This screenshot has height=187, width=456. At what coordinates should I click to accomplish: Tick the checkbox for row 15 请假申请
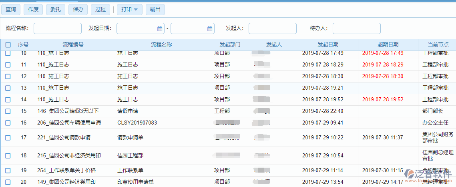tap(8, 111)
